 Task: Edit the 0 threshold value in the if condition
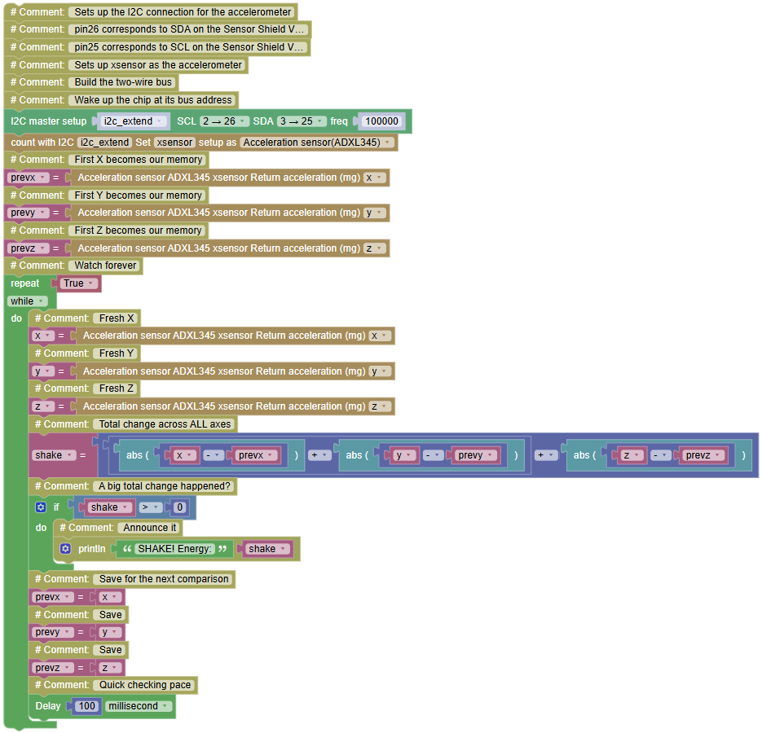tap(180, 507)
